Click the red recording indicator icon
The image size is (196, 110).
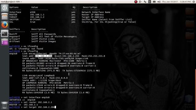[x=136, y=2]
